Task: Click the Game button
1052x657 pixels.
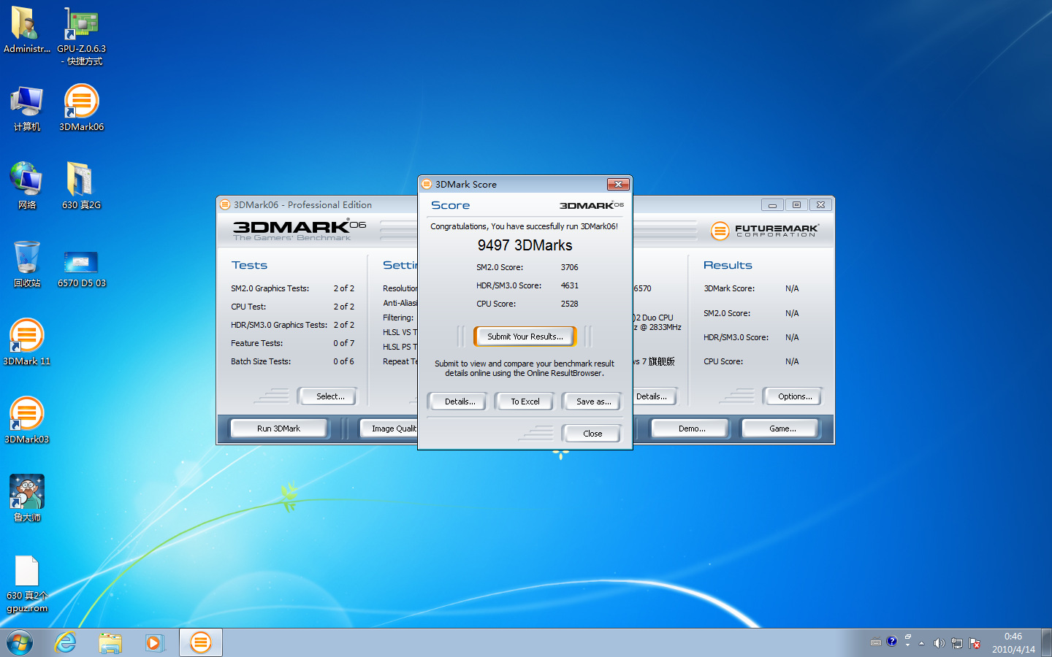Action: [782, 429]
